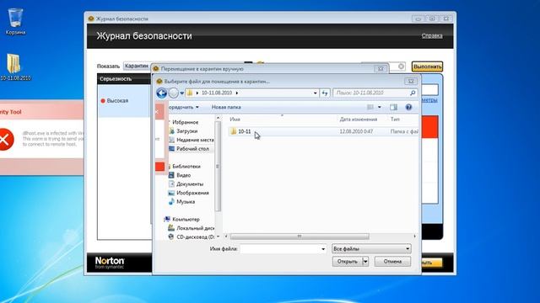Open file dialog help icon

tap(408, 107)
